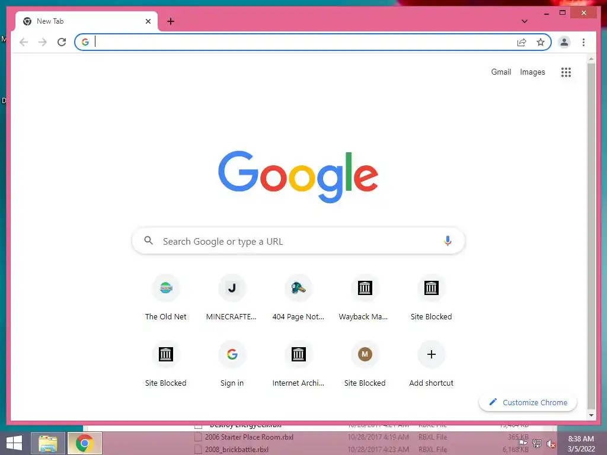This screenshot has height=455, width=607.
Task: Open the MINECRAFTE... shortcut
Action: (x=232, y=298)
